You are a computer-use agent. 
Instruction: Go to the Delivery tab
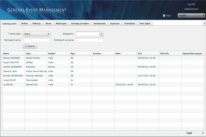36,23
